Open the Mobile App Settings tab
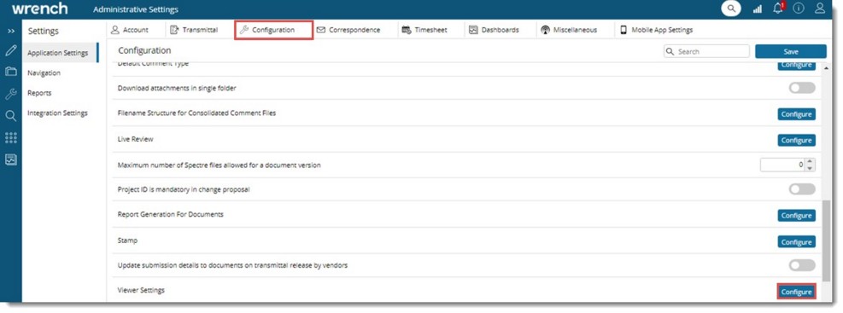This screenshot has height=313, width=843. click(x=657, y=30)
